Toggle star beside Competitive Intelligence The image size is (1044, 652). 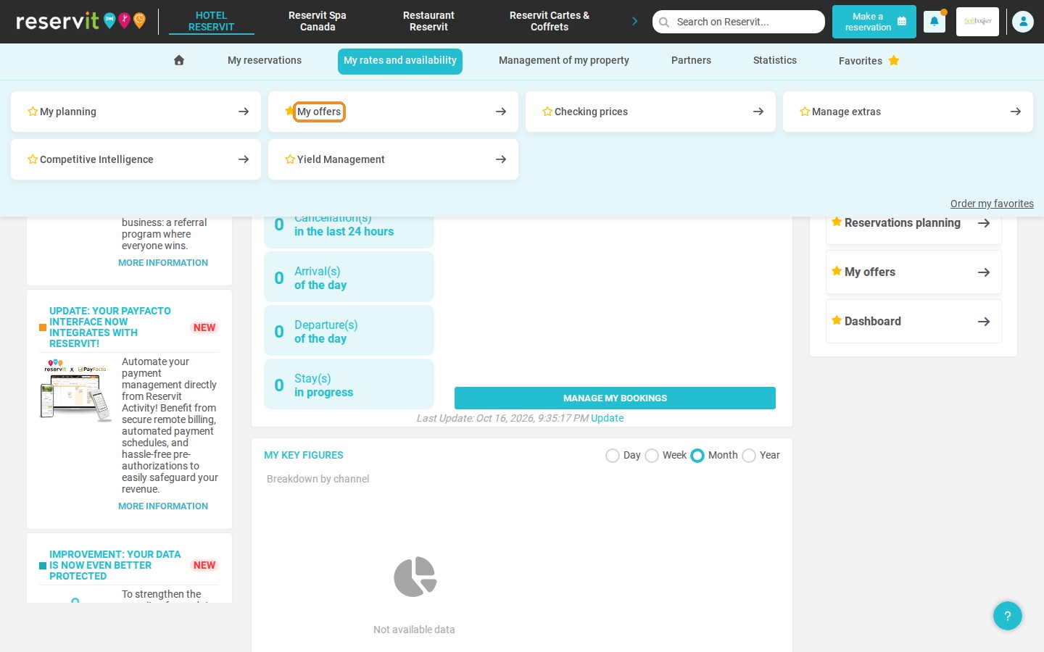[33, 159]
